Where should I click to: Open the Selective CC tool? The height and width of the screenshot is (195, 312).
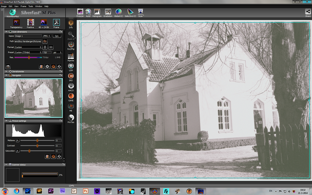[x=130, y=12]
